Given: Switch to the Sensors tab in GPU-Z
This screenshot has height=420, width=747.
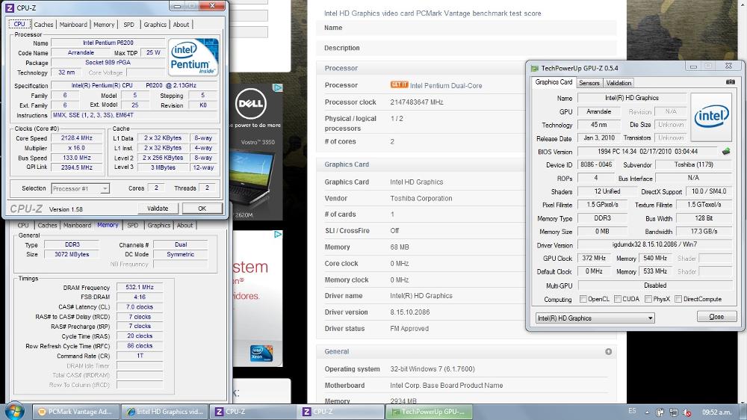Looking at the screenshot, I should pos(589,83).
